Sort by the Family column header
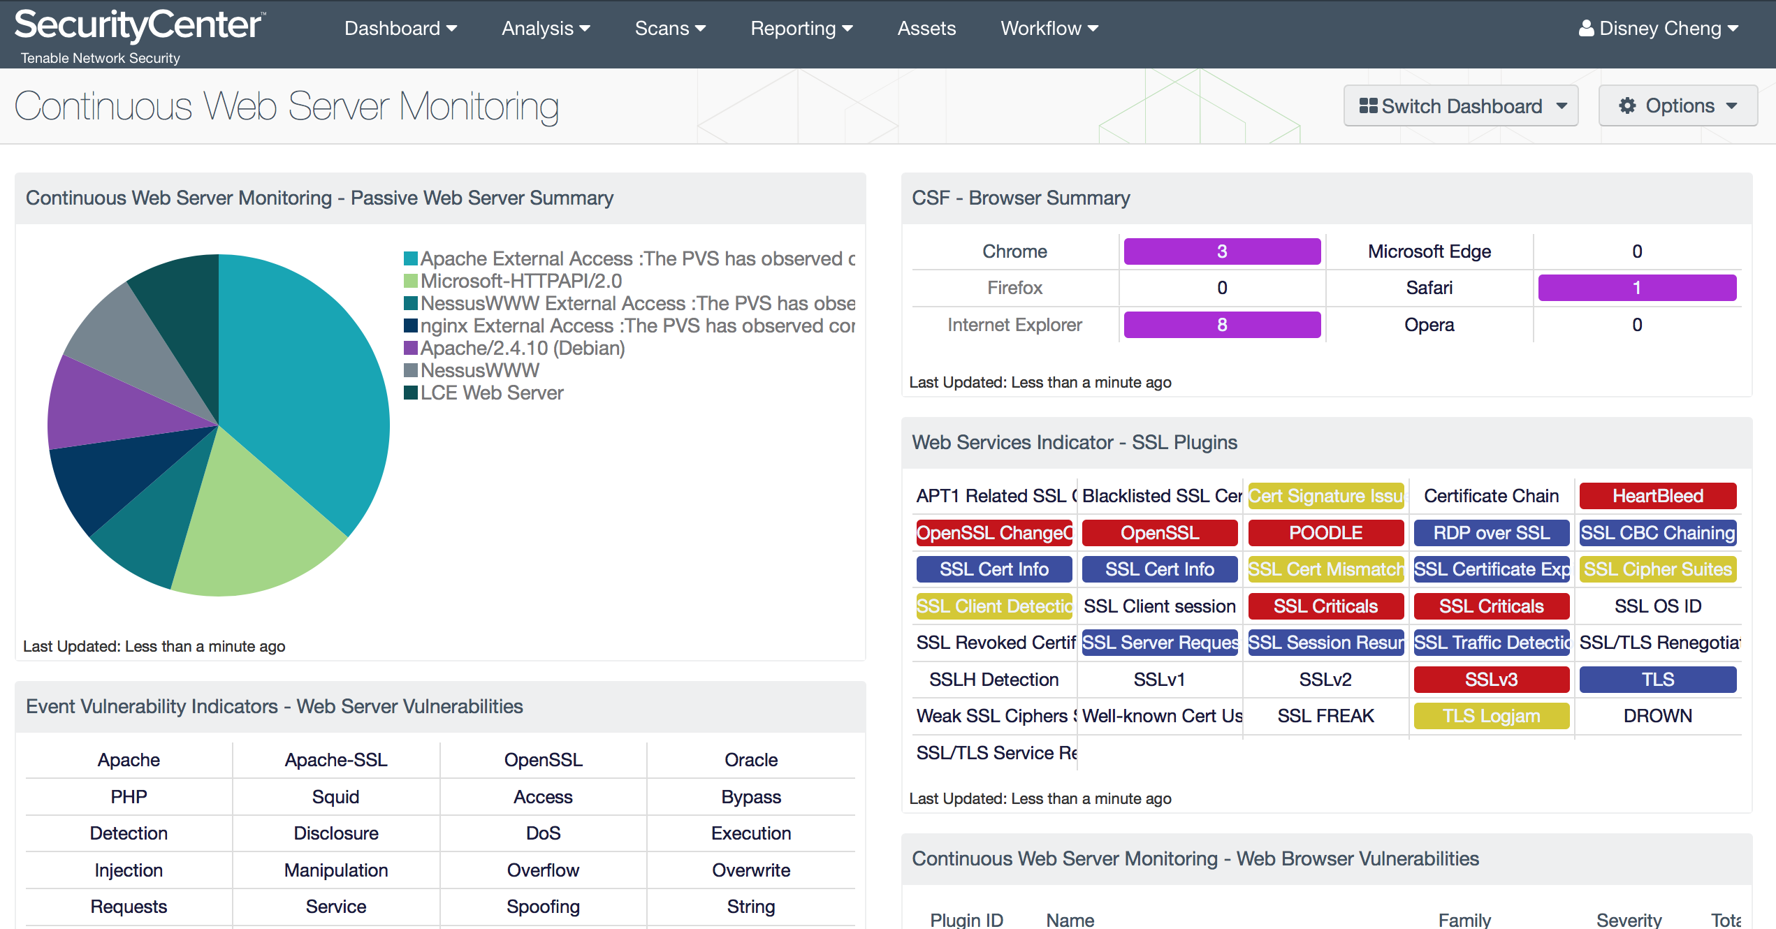 pos(1464,920)
